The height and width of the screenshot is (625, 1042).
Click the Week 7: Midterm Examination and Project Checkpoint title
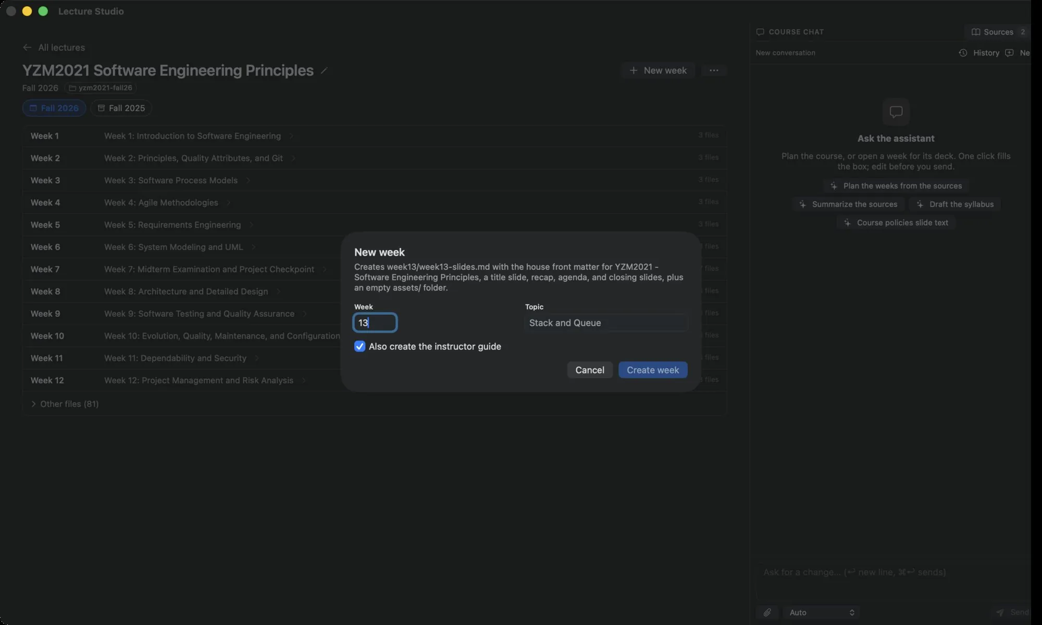[209, 269]
